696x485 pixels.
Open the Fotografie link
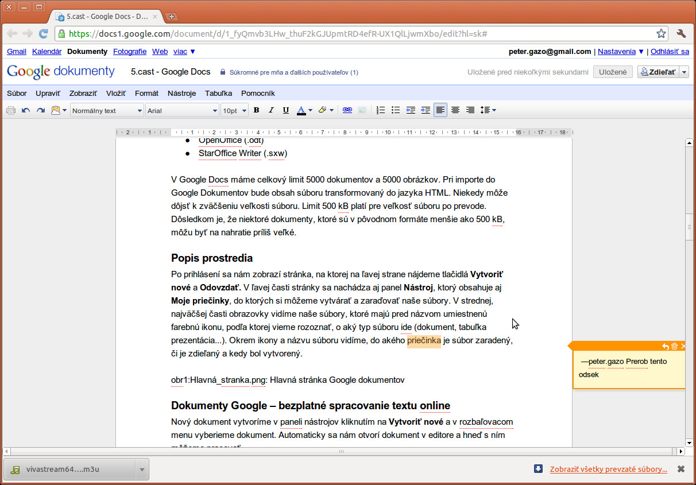[x=130, y=51]
